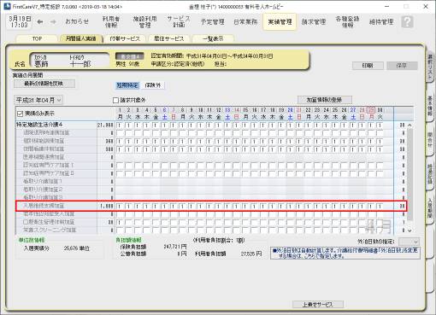Click the FirstCare app icon in the title bar
436x315 pixels.
tap(7, 6)
